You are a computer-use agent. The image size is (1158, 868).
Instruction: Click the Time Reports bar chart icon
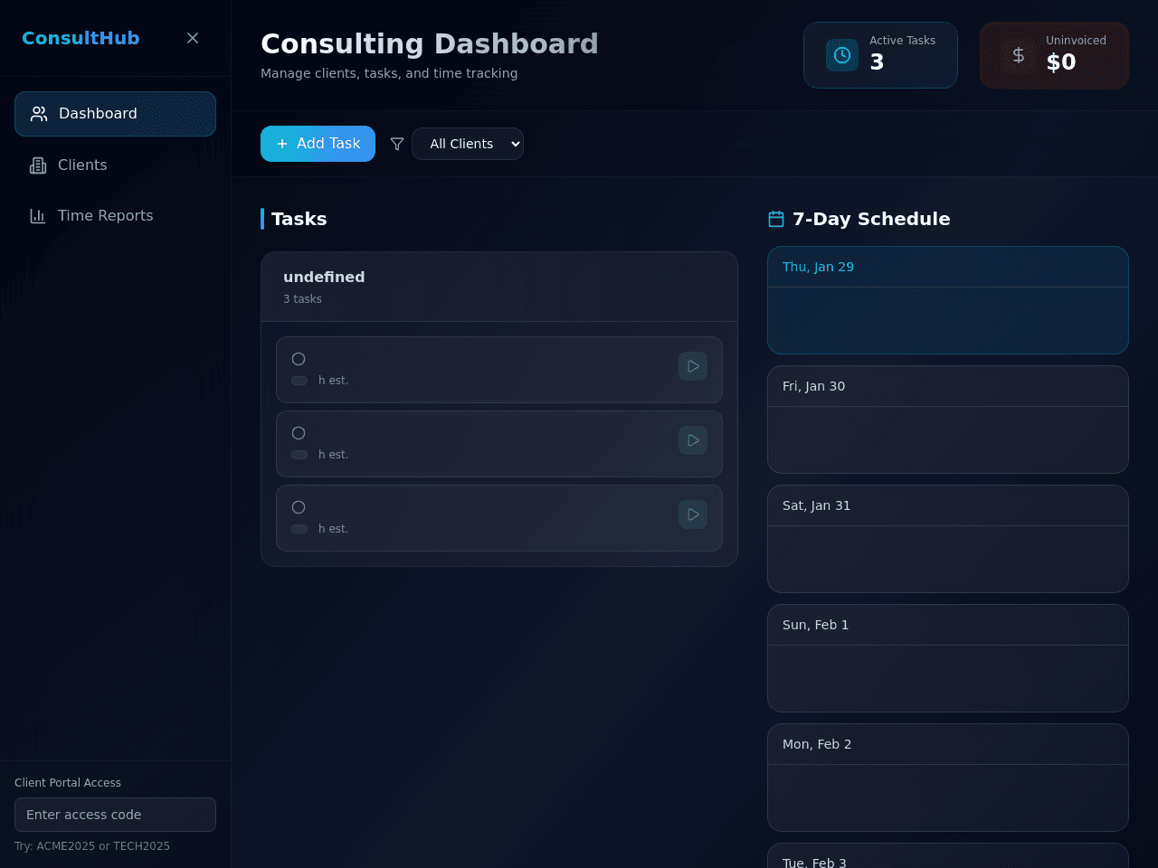tap(38, 216)
